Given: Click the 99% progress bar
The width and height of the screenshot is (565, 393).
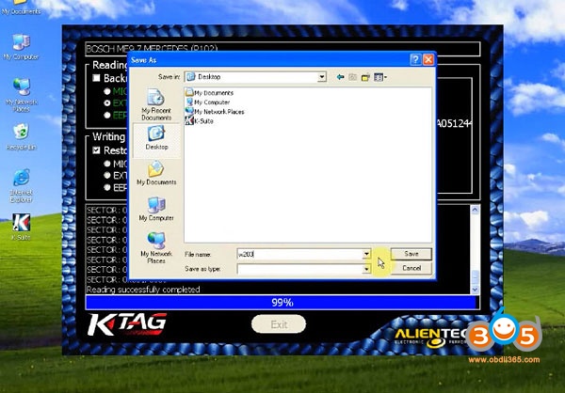Looking at the screenshot, I should tap(282, 303).
